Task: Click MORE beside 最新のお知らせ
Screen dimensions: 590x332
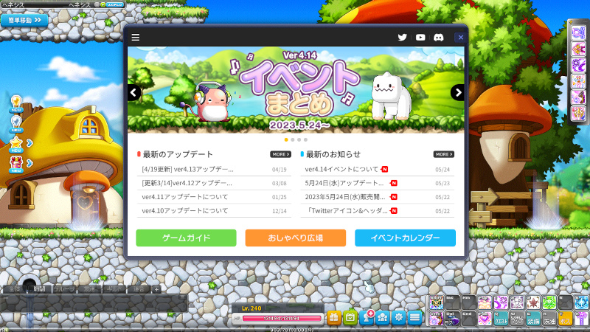Action: pyautogui.click(x=444, y=154)
